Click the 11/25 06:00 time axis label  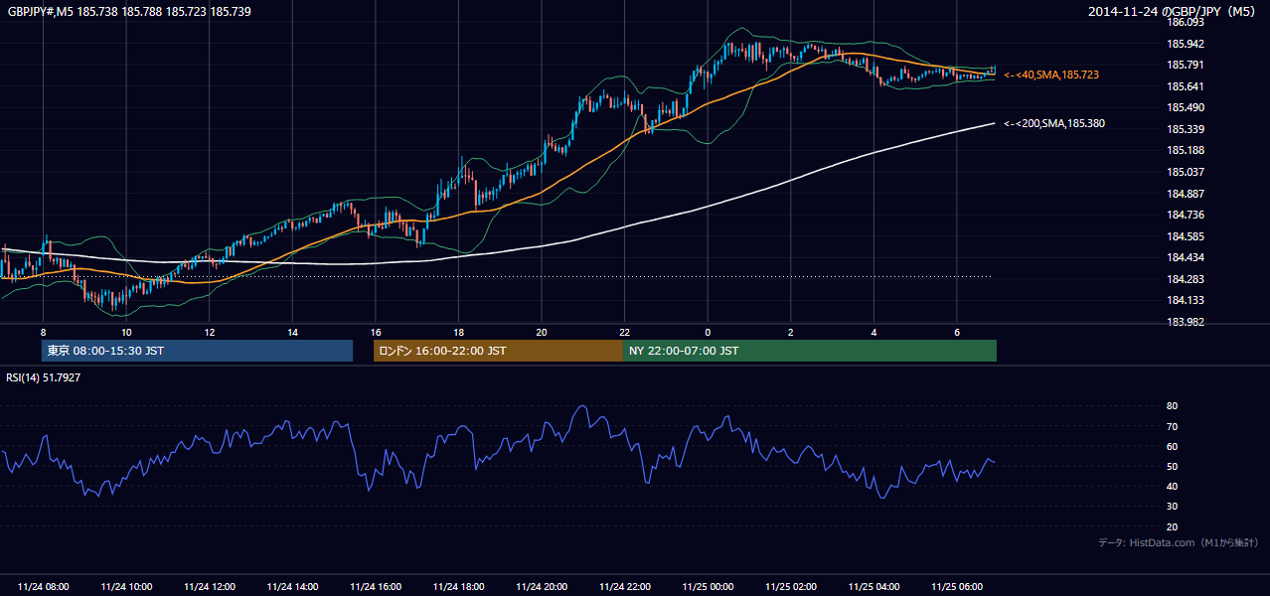pos(957,587)
